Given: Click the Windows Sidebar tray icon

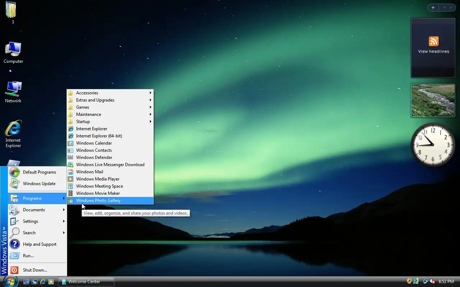Looking at the screenshot, I should 416,282.
